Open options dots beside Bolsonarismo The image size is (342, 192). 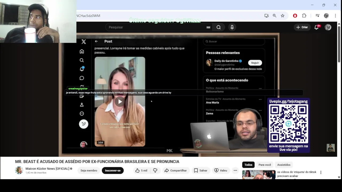[260, 89]
